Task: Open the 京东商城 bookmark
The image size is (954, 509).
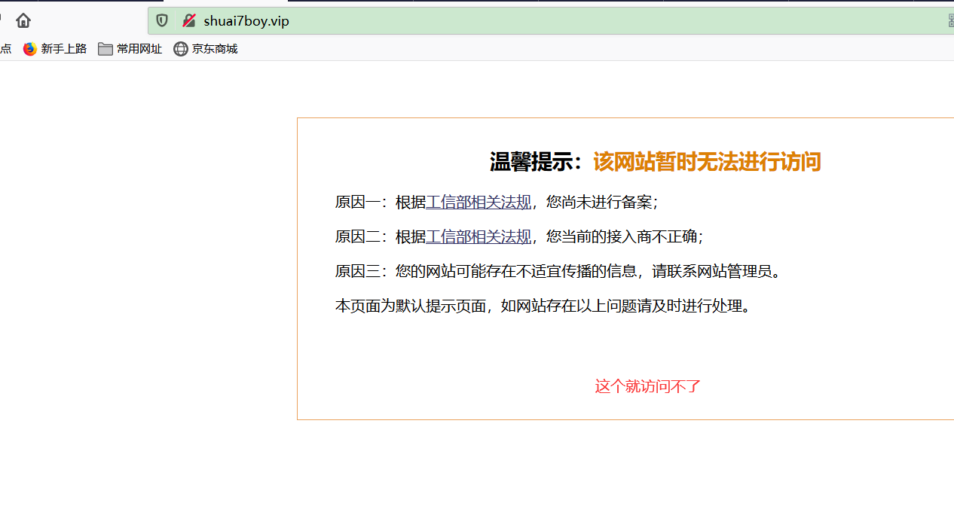Action: click(x=206, y=49)
